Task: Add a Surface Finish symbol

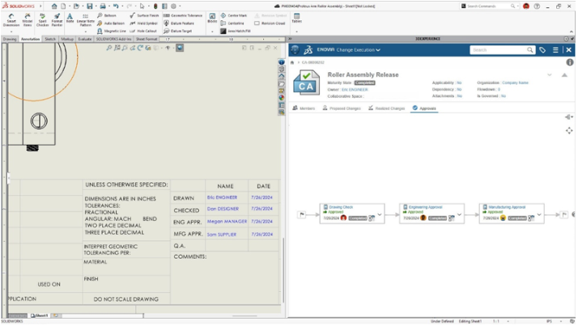Action: click(144, 15)
